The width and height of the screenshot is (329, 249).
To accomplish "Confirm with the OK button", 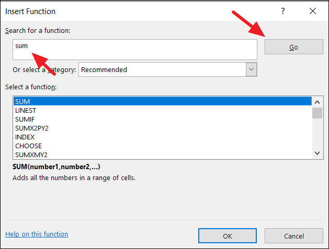I will pyautogui.click(x=228, y=236).
